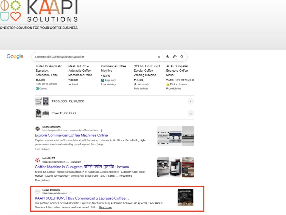Open Kaapi Machines result three-dot menu
286x215 pixels.
[101, 130]
